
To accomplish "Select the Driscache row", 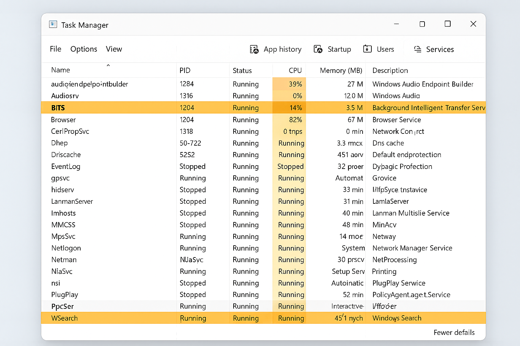I will coord(263,155).
